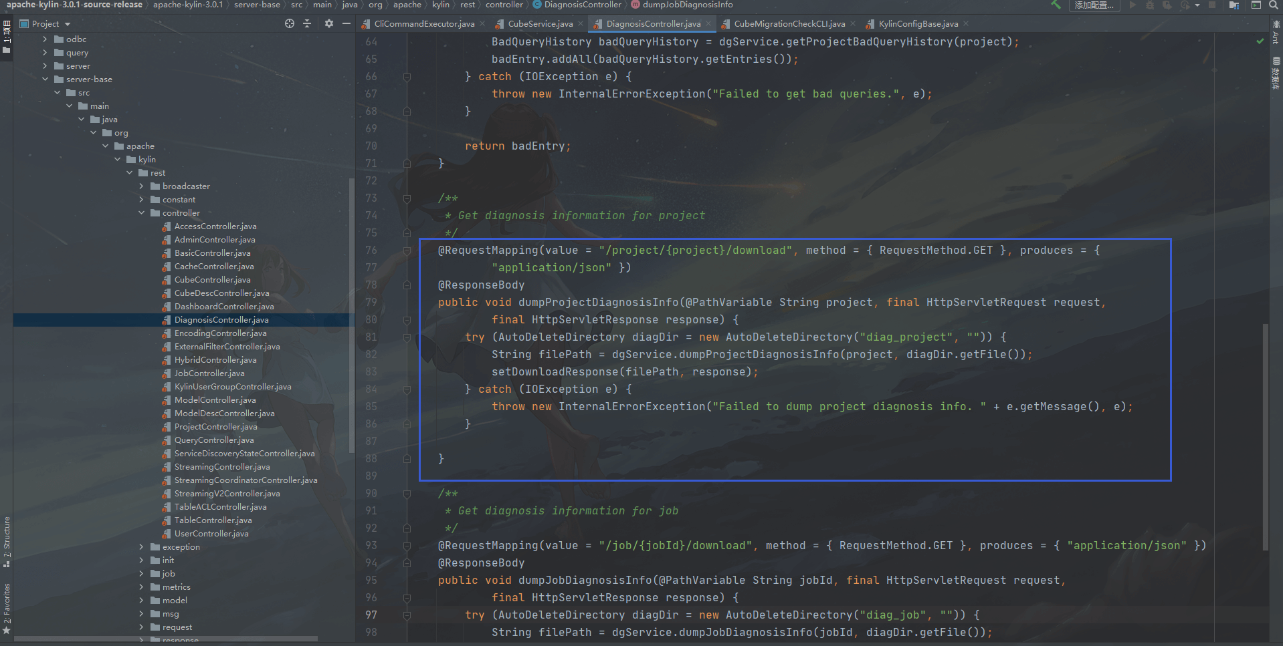
Task: Open Project panel gear settings
Action: coord(328,23)
